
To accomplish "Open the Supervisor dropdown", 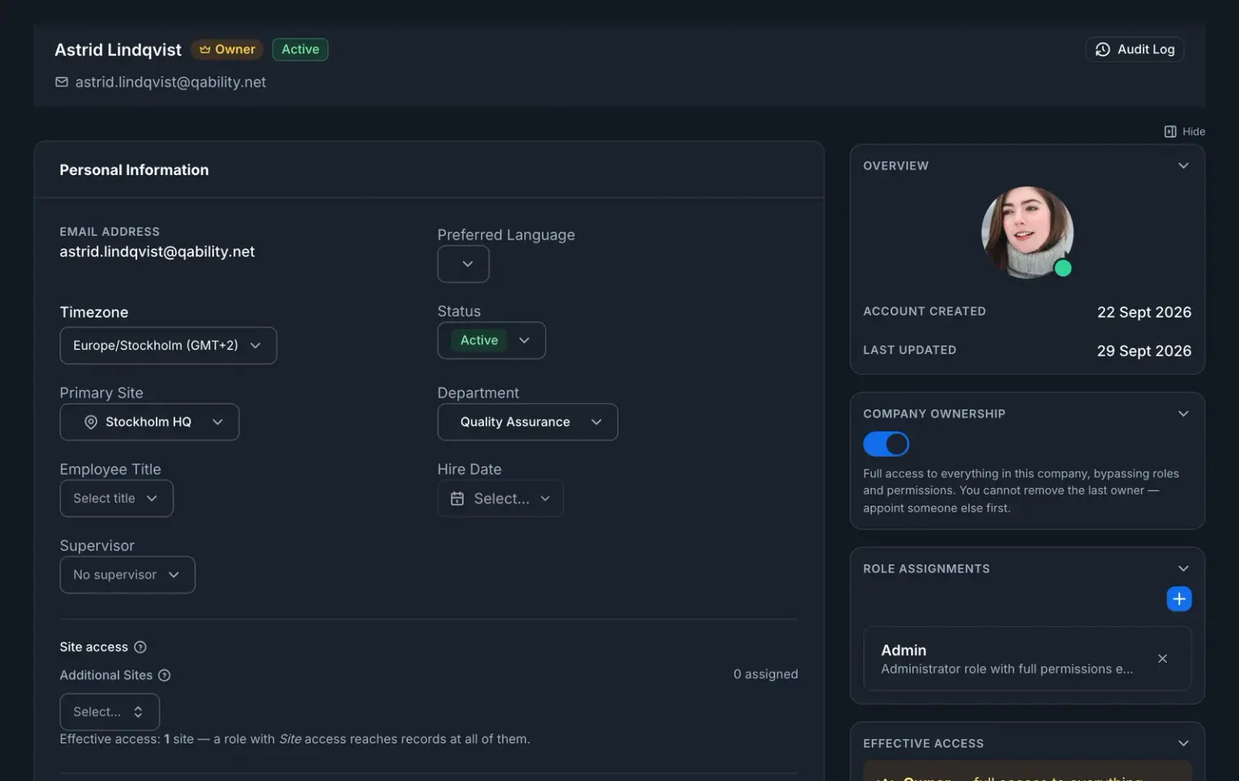I will point(127,574).
